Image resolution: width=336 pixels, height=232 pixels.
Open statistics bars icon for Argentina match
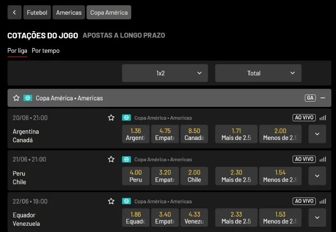pyautogui.click(x=323, y=117)
